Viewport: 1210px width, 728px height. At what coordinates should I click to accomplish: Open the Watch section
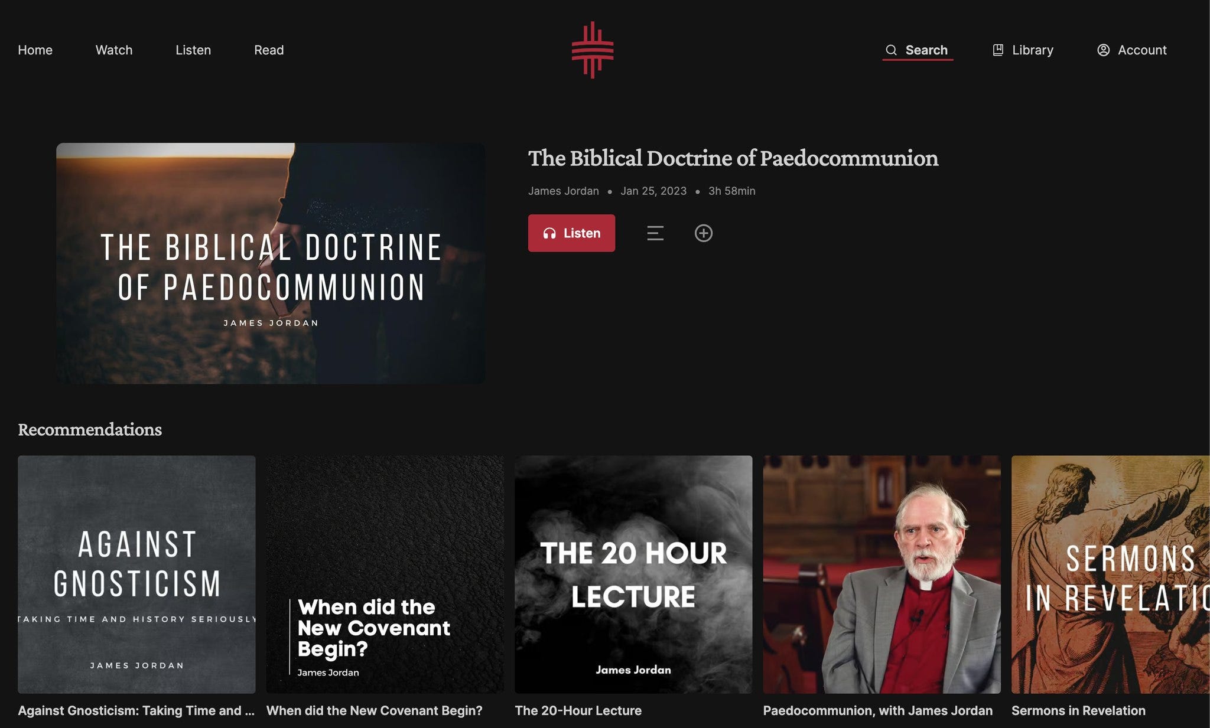click(114, 50)
